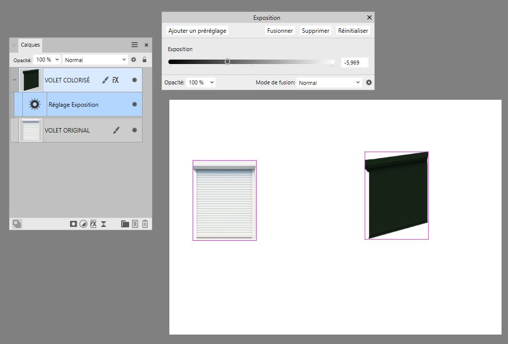The height and width of the screenshot is (344, 508).
Task: Click the Fusionner button
Action: (x=280, y=31)
